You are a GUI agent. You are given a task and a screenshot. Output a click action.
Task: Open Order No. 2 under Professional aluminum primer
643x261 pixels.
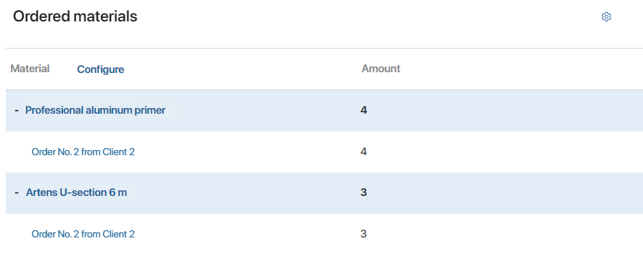point(83,152)
